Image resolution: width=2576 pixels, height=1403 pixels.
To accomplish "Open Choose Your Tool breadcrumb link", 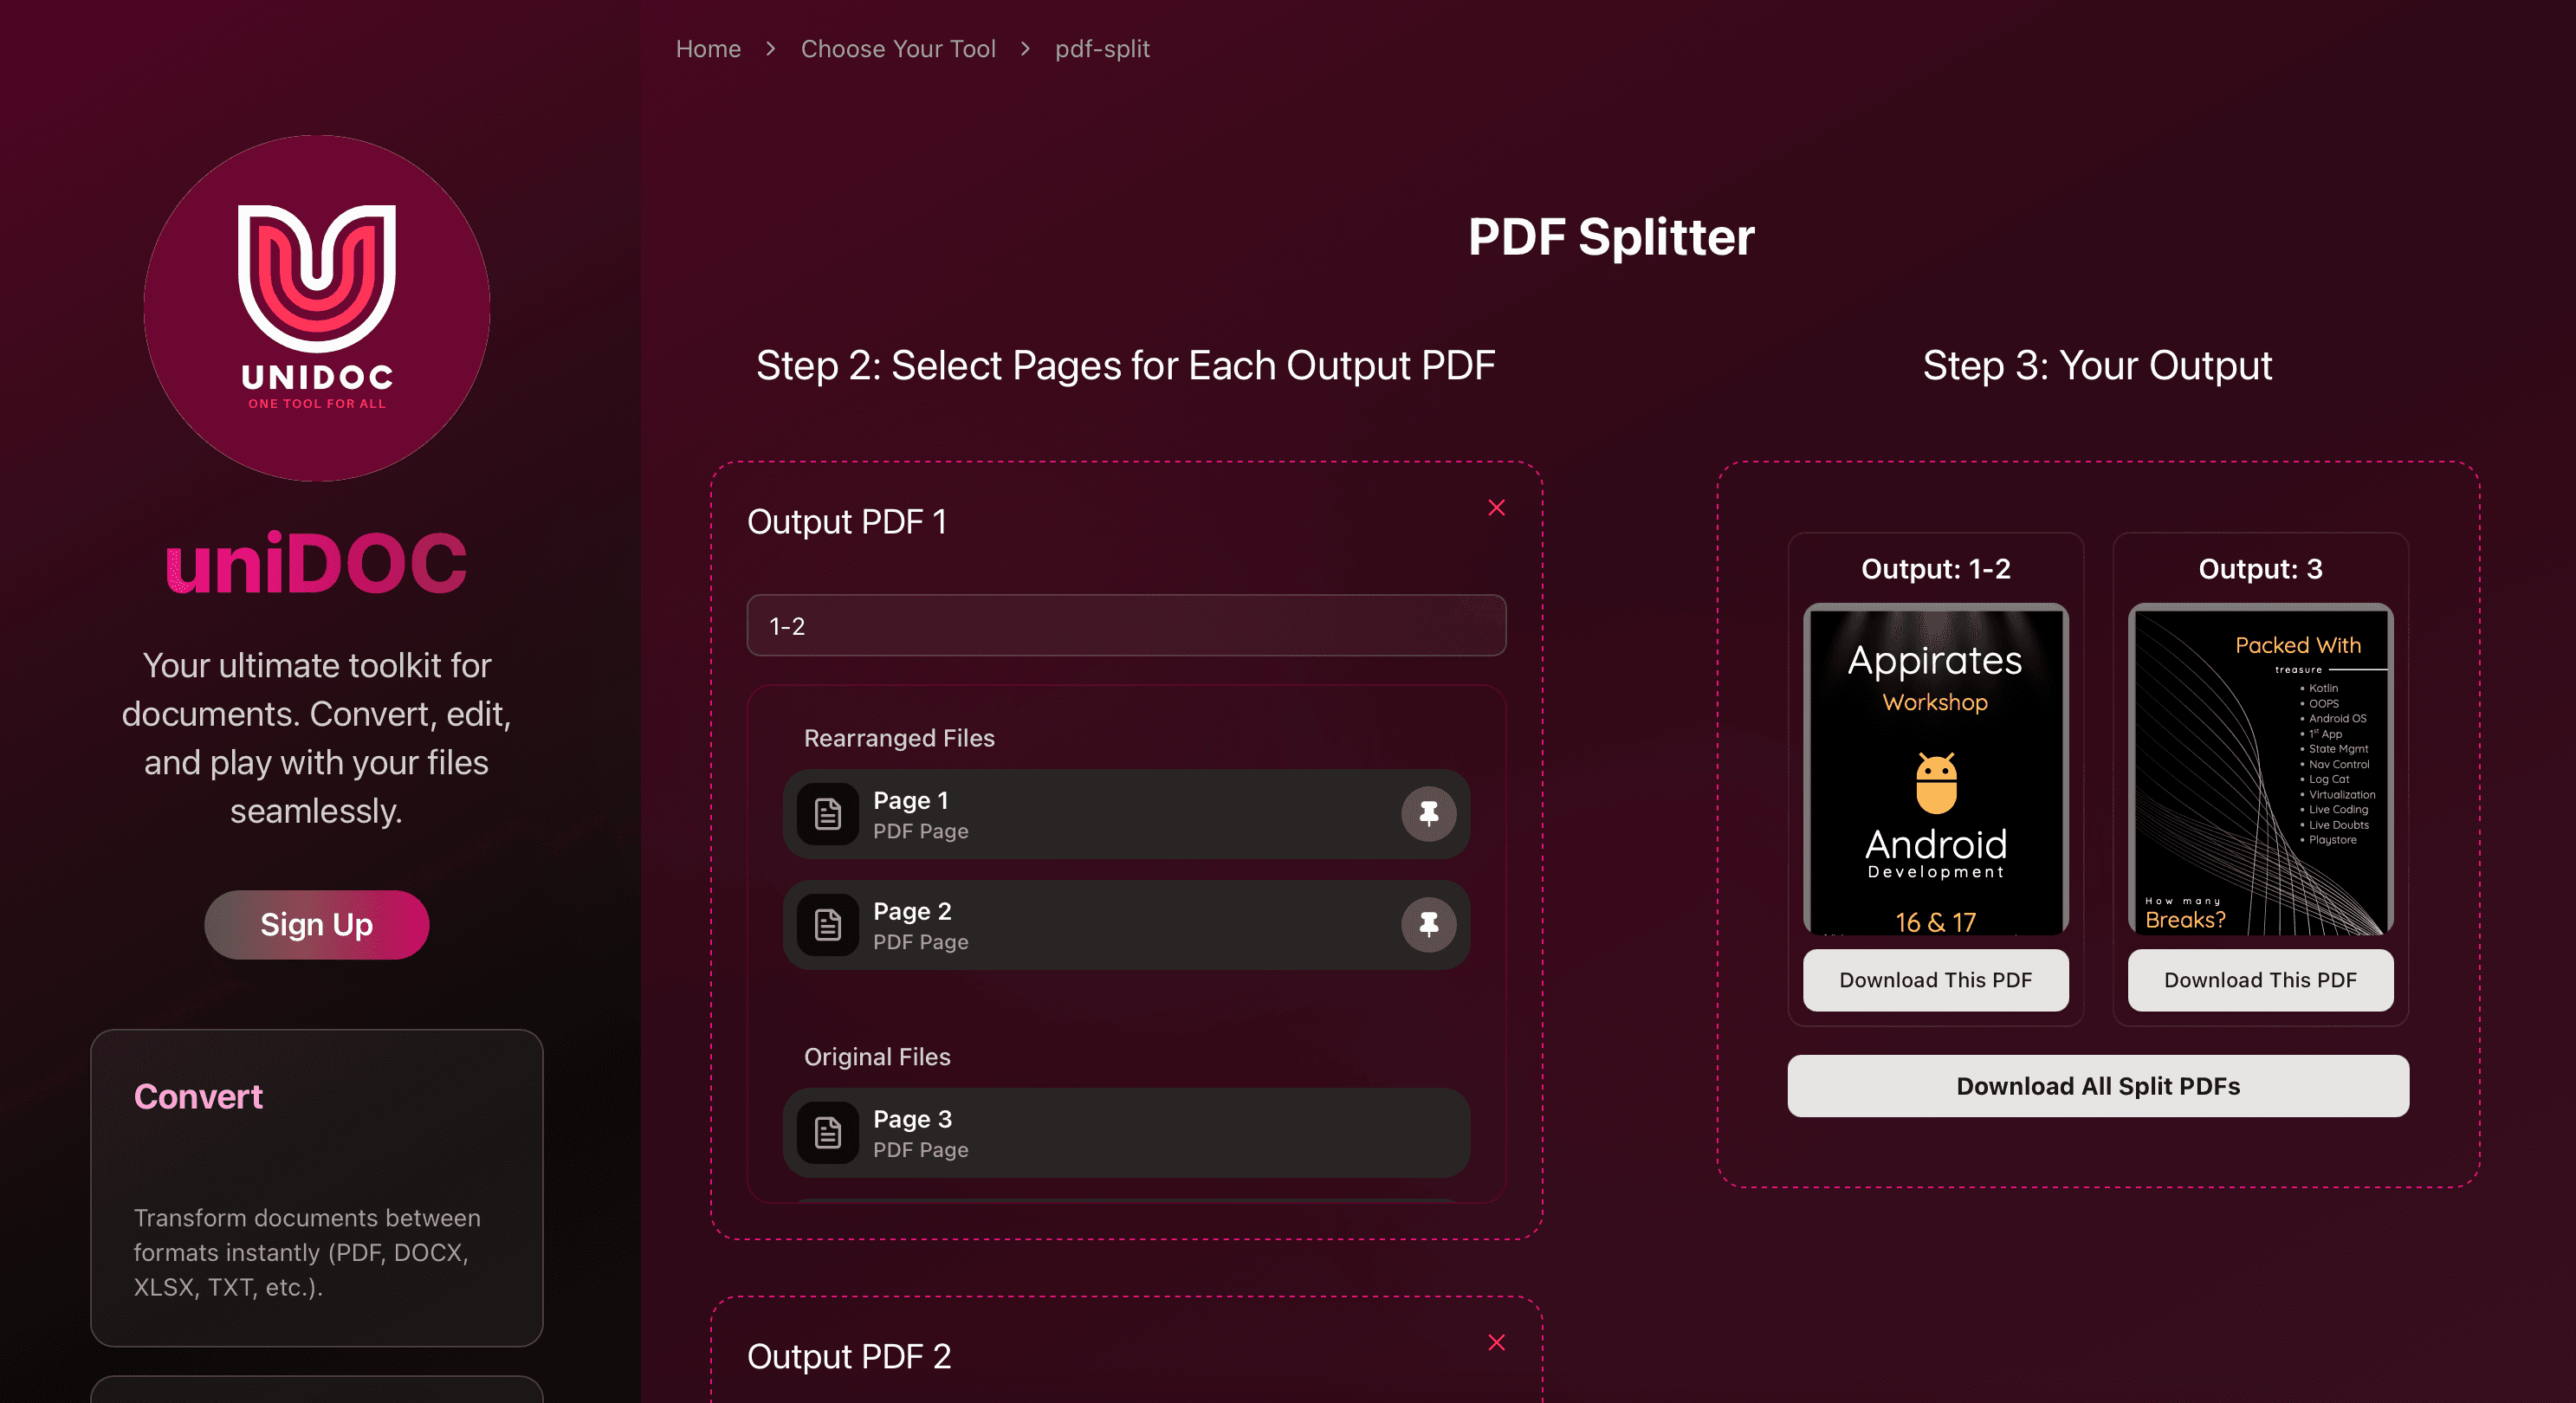I will [x=898, y=49].
